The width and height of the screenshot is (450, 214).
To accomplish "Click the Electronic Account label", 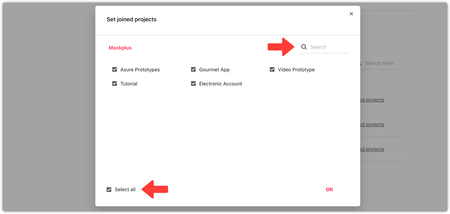I will pyautogui.click(x=220, y=84).
